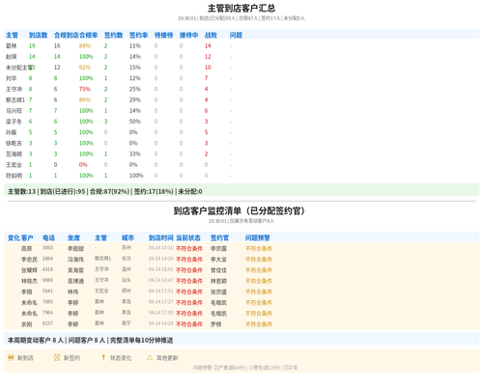Click the 33% sign rate cell
The image size is (483, 389).
tap(135, 153)
